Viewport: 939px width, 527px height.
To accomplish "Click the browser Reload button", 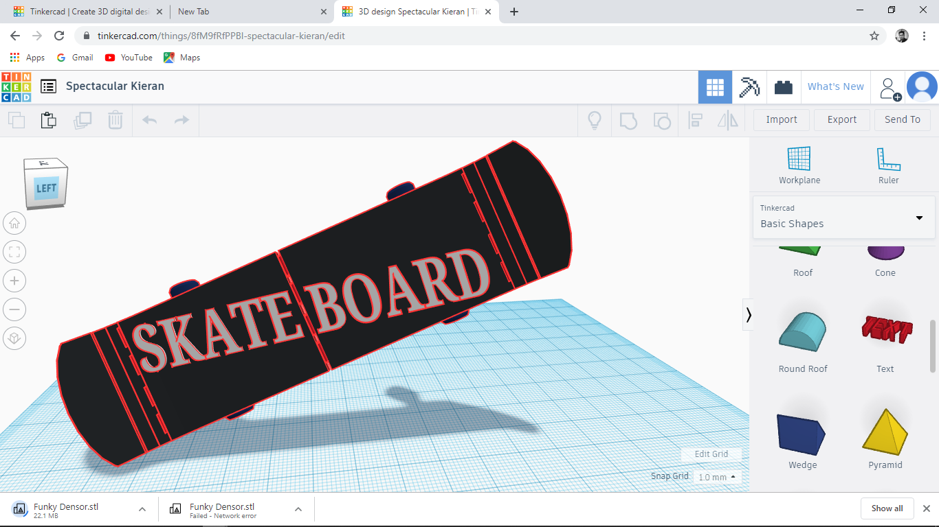I will (x=59, y=36).
